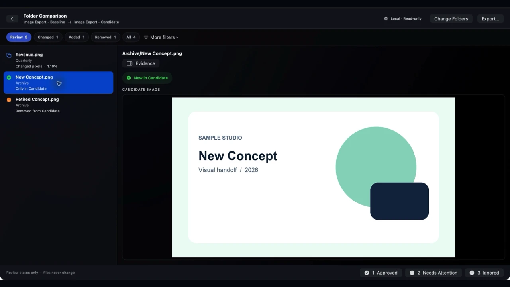Enable the Changed filter pill

[48, 37]
